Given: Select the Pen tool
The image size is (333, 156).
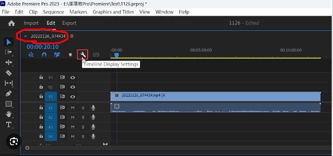Looking at the screenshot, I should tap(9, 94).
